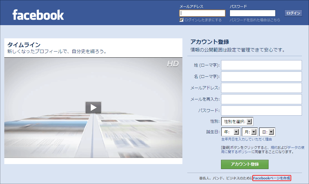Click the signup メールアドレス input field

pyautogui.click(x=261, y=88)
